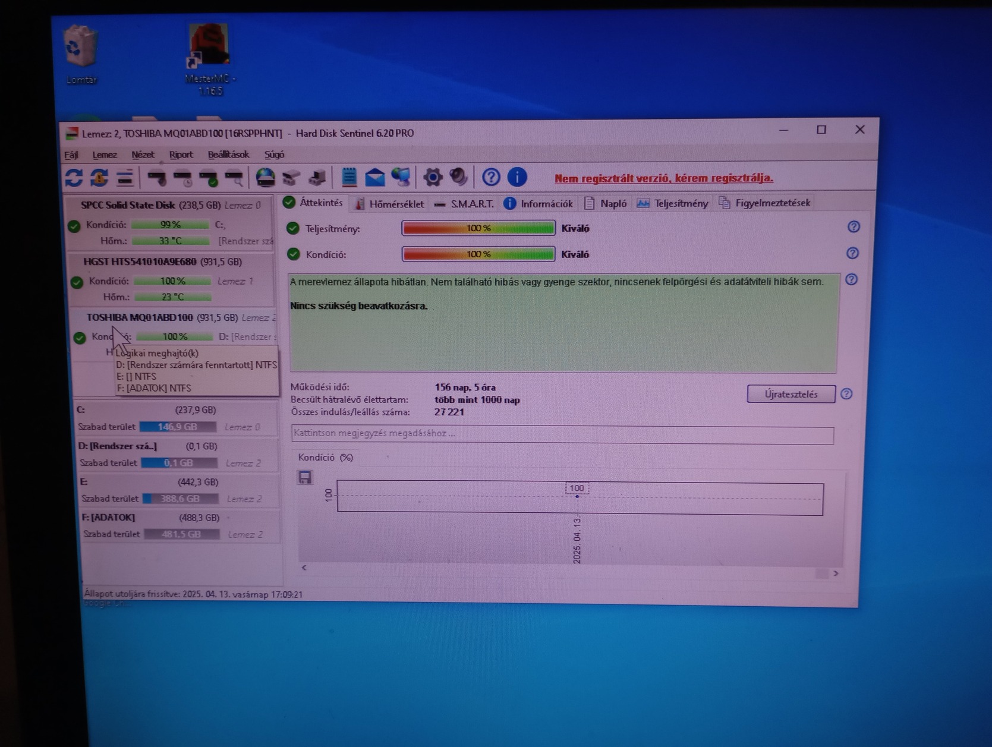Switch to the Napló tab
The image size is (992, 747).
pos(606,203)
